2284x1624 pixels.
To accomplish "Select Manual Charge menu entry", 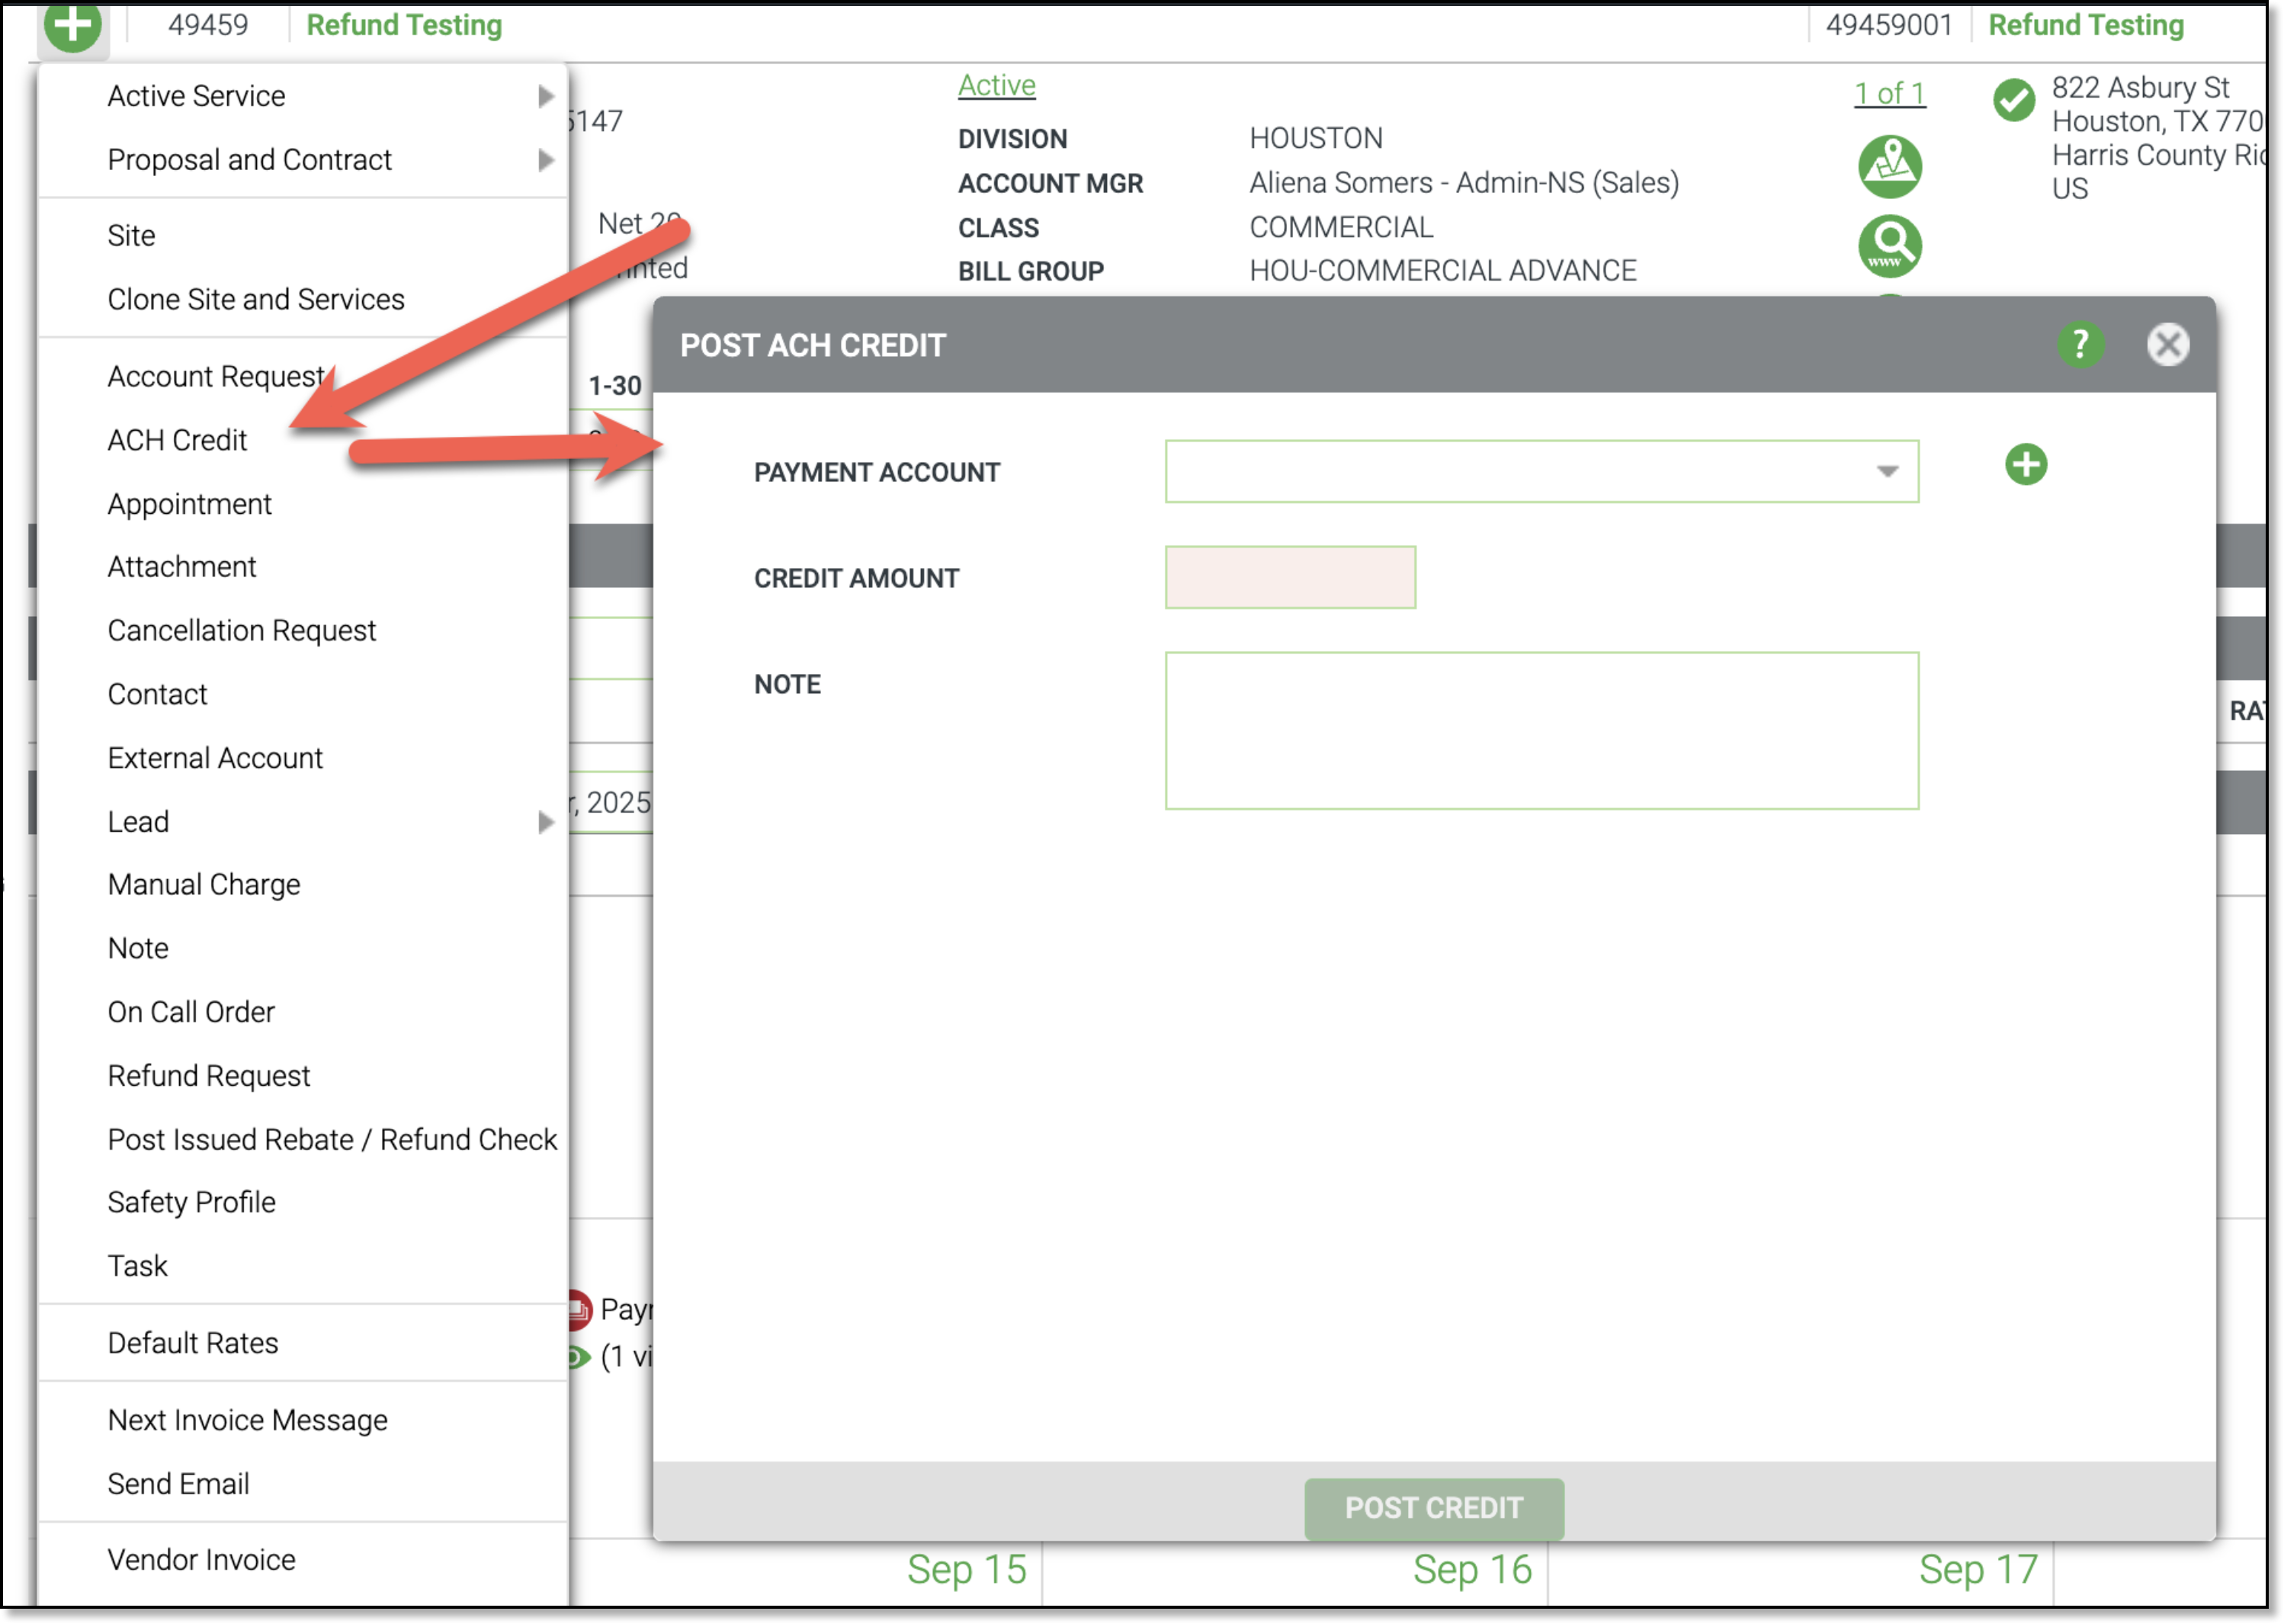I will 204,885.
